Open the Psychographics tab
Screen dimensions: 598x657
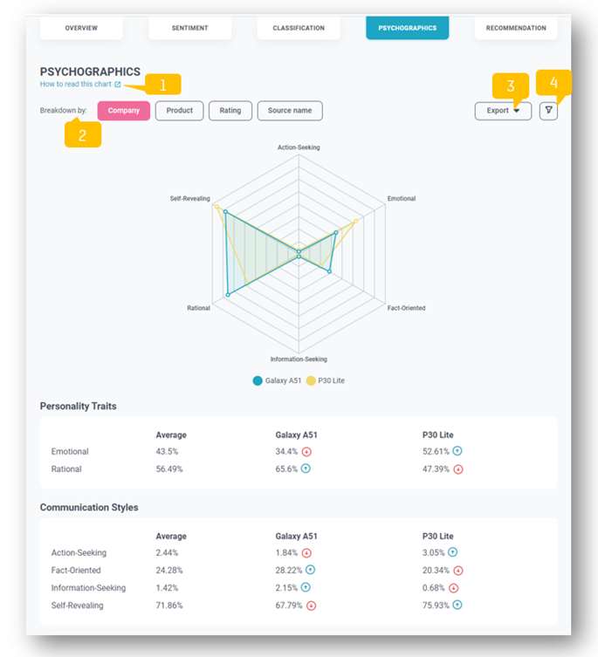pos(407,28)
